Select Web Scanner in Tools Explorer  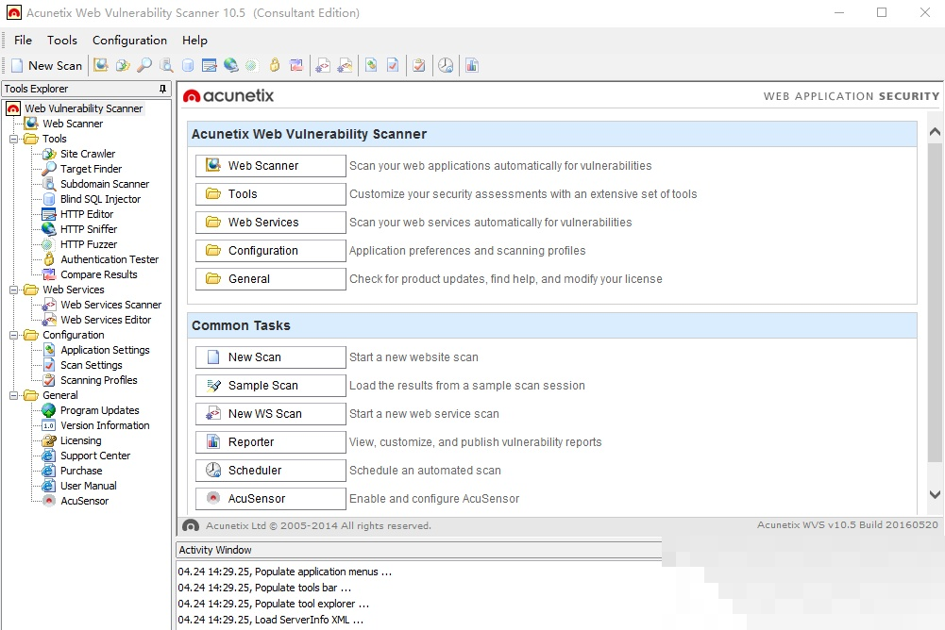click(73, 124)
